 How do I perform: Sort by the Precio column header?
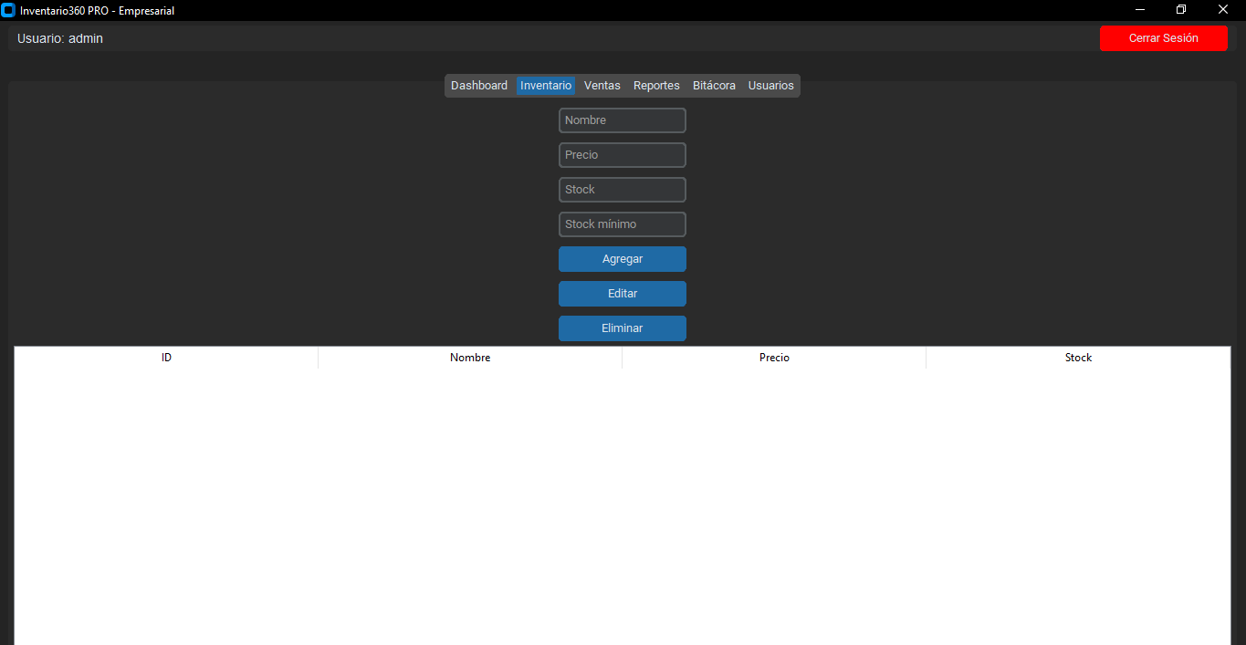[x=774, y=358]
